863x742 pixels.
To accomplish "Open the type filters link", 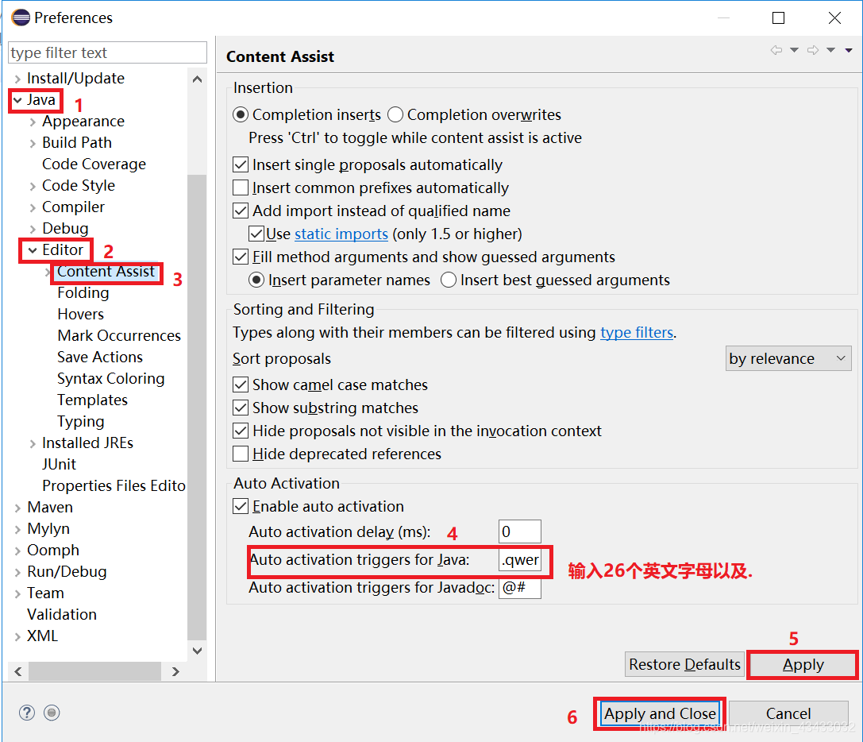I will (636, 333).
